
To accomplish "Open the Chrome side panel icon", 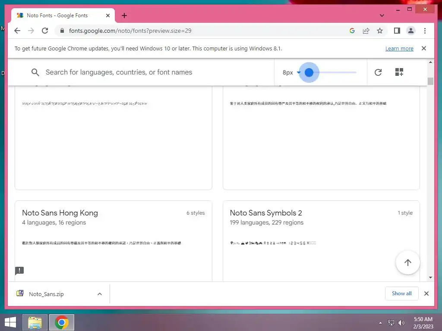I will tap(397, 31).
